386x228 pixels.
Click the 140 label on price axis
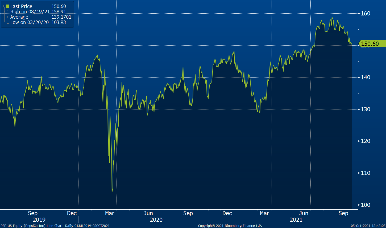tap(366, 77)
